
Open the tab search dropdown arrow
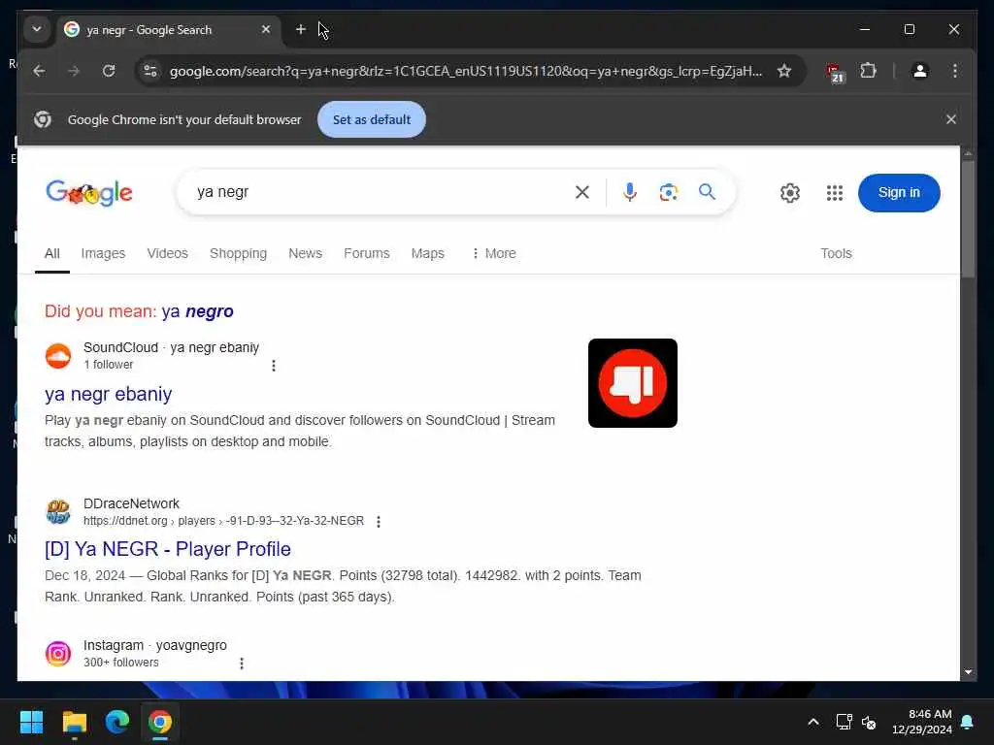(37, 29)
